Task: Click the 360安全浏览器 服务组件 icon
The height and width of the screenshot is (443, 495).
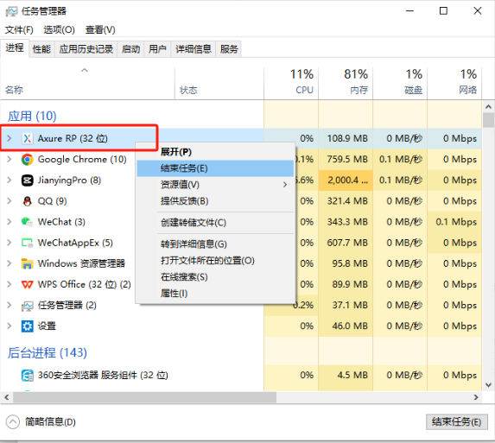Action: [x=28, y=375]
